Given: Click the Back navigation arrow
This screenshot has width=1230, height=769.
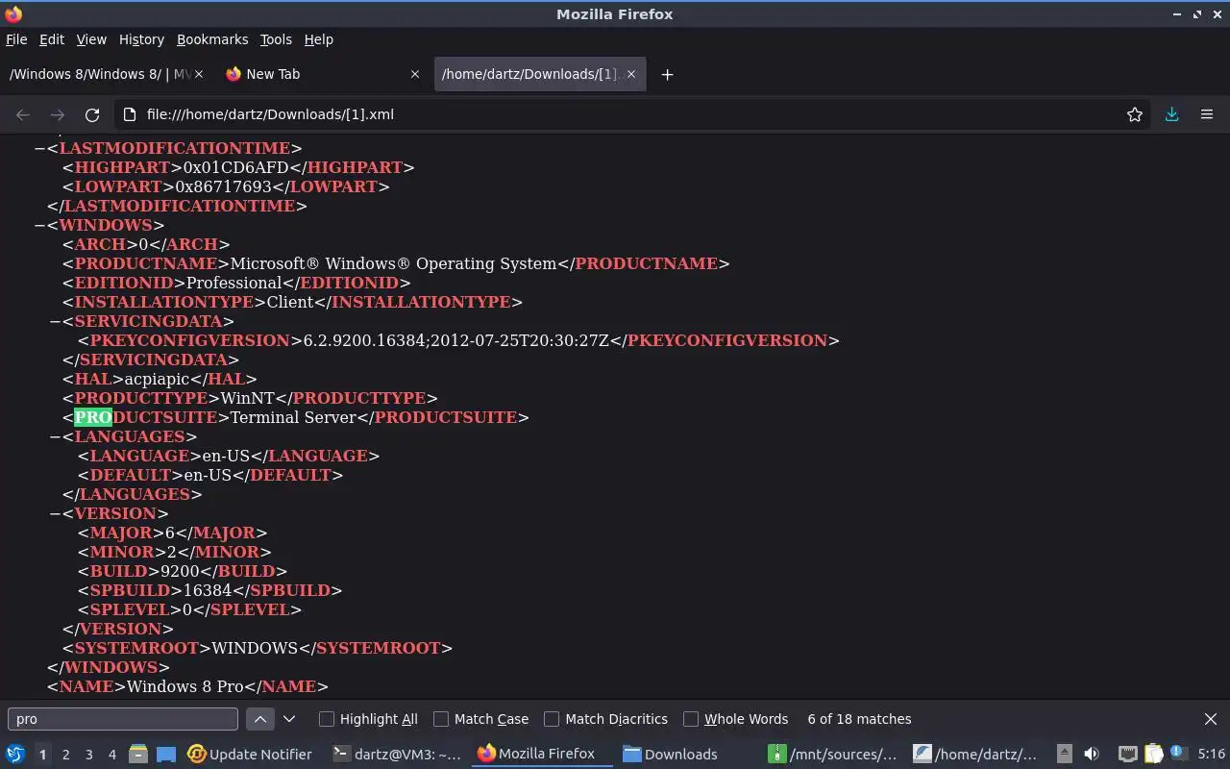Looking at the screenshot, I should (23, 114).
